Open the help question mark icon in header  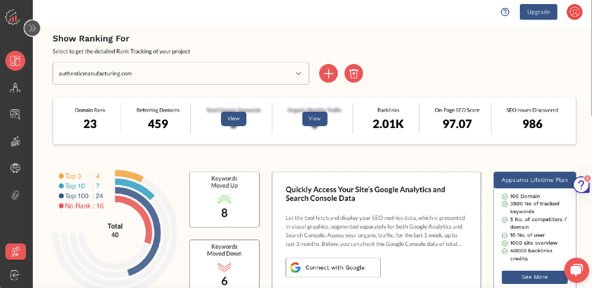[505, 12]
